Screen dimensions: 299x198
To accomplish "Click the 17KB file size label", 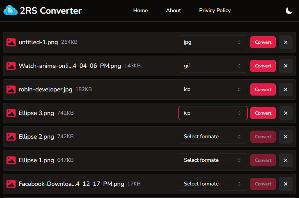I will [134, 184].
